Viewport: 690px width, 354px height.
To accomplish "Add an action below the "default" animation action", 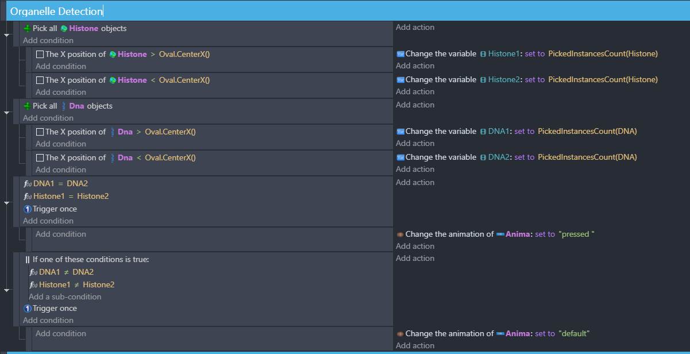I will pyautogui.click(x=415, y=345).
